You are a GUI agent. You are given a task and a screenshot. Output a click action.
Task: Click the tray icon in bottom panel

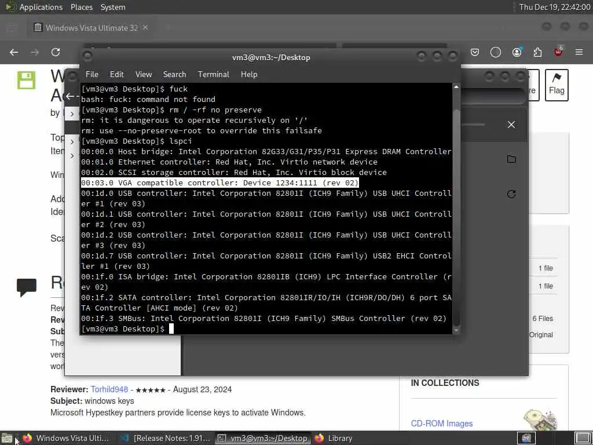(x=526, y=438)
